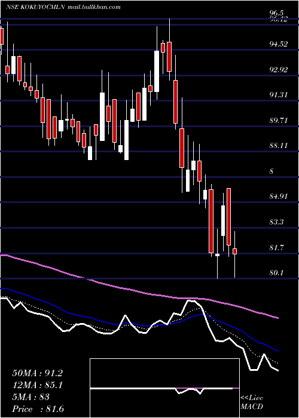This screenshot has height=418, width=299.
Task: Click the 50MA : 91.2 reading
Action: click(x=37, y=373)
